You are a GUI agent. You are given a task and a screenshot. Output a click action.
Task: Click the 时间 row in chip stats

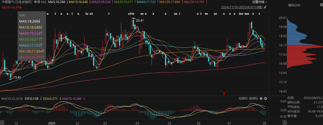click(x=305, y=98)
